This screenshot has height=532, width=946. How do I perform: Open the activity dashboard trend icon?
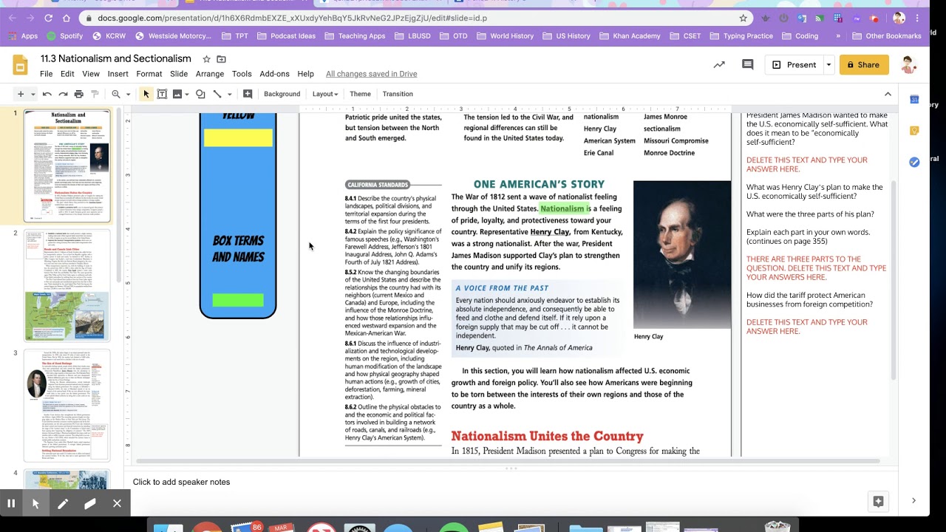pyautogui.click(x=719, y=65)
